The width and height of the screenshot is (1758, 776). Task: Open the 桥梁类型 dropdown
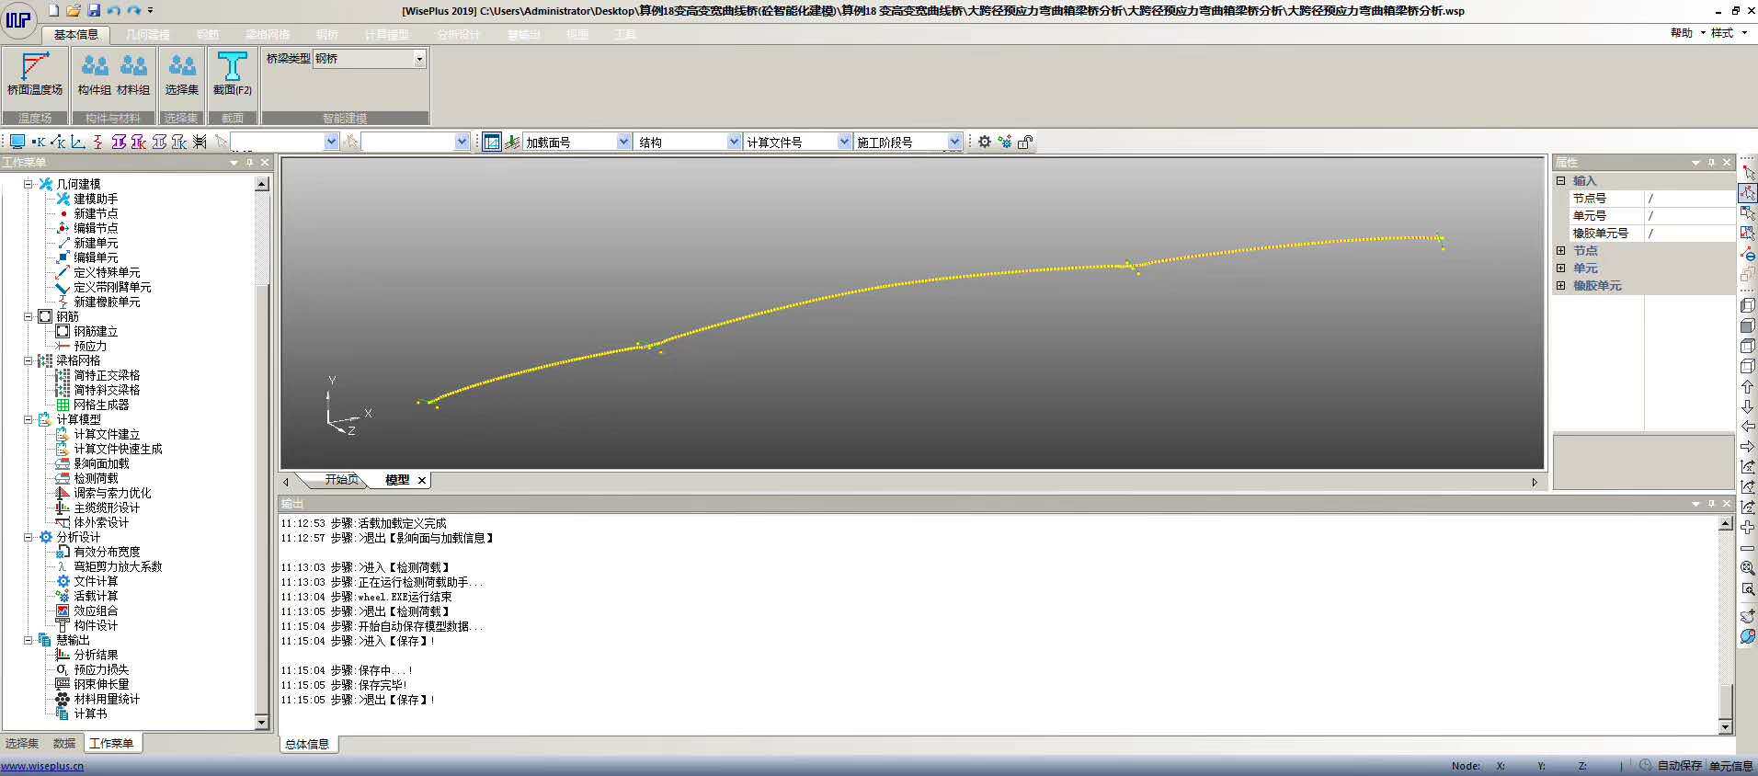419,59
